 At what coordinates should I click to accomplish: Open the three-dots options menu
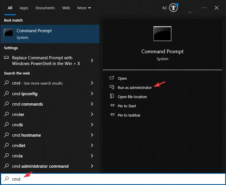(204, 8)
